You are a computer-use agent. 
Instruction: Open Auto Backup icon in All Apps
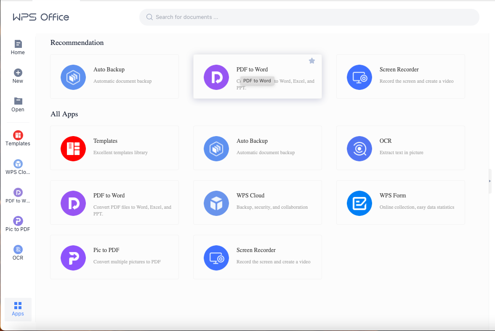(x=216, y=149)
